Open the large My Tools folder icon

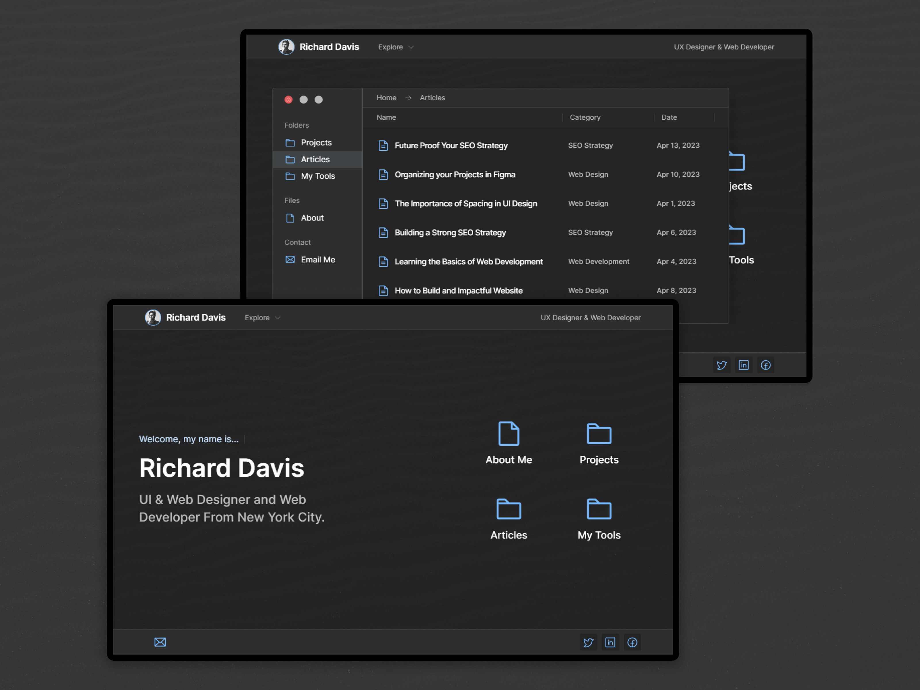point(599,509)
